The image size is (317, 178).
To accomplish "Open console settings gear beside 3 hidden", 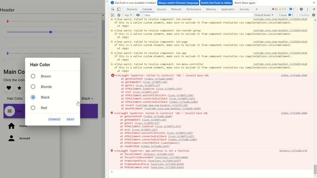I will coord(314,15).
